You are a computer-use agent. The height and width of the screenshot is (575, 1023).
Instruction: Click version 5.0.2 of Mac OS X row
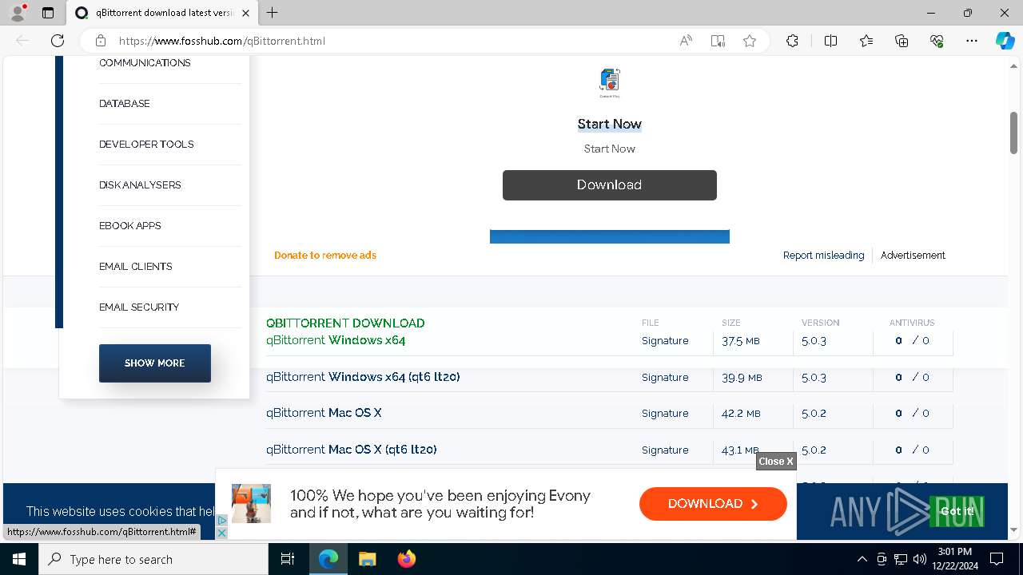point(814,414)
